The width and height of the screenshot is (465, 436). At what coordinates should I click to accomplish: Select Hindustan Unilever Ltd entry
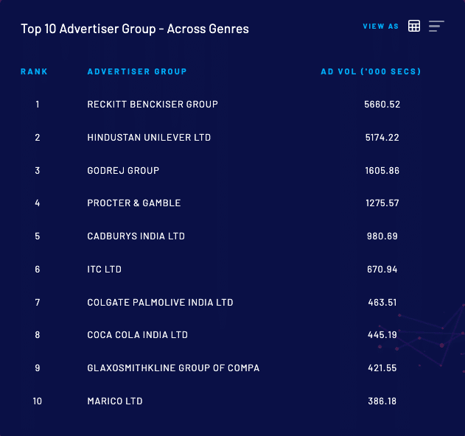click(x=150, y=138)
